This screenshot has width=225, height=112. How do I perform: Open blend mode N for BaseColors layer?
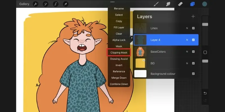pos(187,52)
